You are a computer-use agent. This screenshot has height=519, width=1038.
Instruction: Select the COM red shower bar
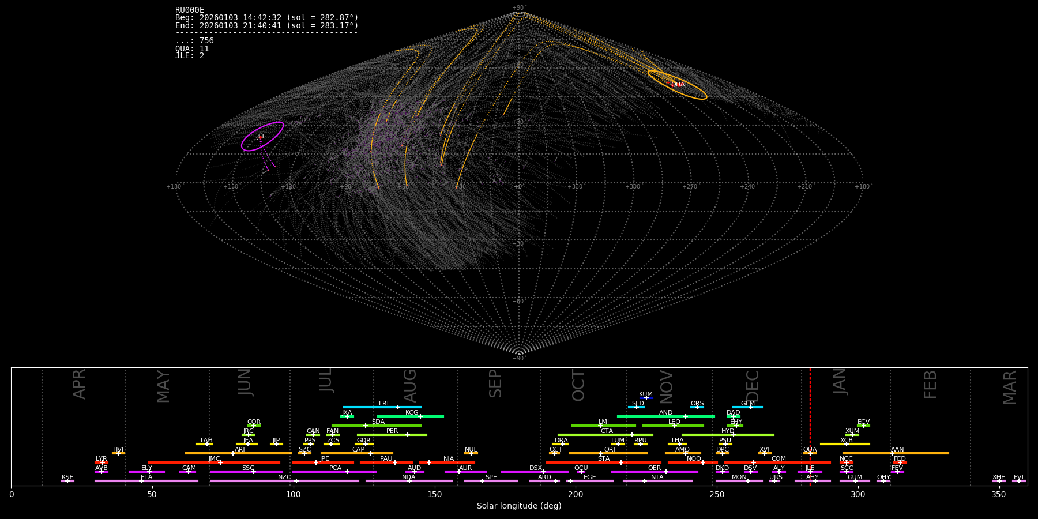tap(777, 462)
